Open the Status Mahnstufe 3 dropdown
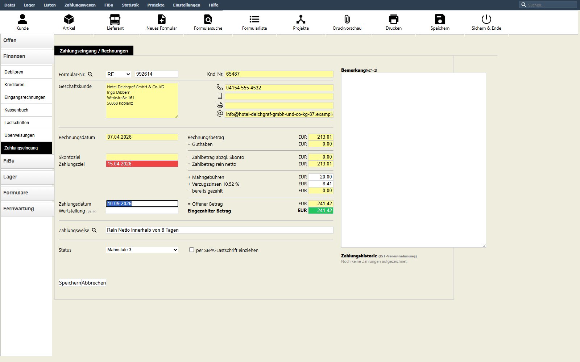Viewport: 580px width, 362px height. click(142, 250)
